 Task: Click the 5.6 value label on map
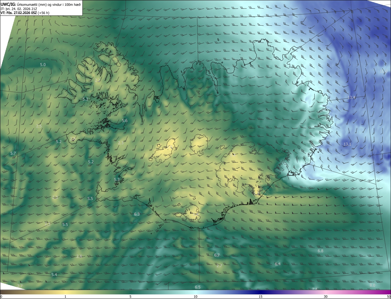tap(125, 120)
